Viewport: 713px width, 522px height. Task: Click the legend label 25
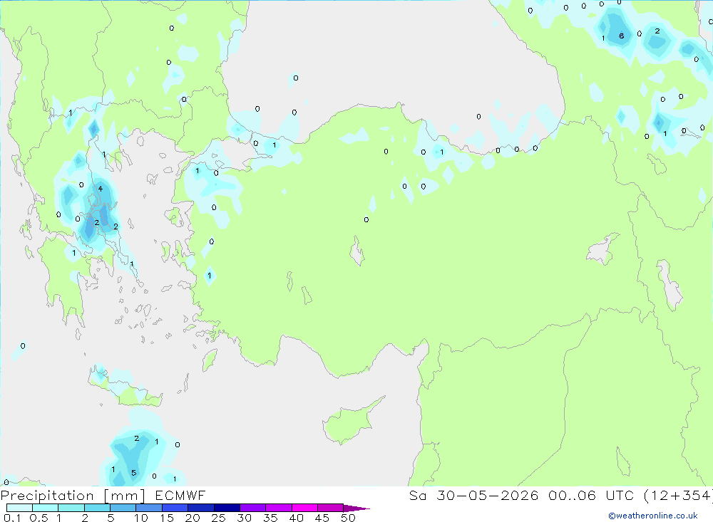(218, 518)
